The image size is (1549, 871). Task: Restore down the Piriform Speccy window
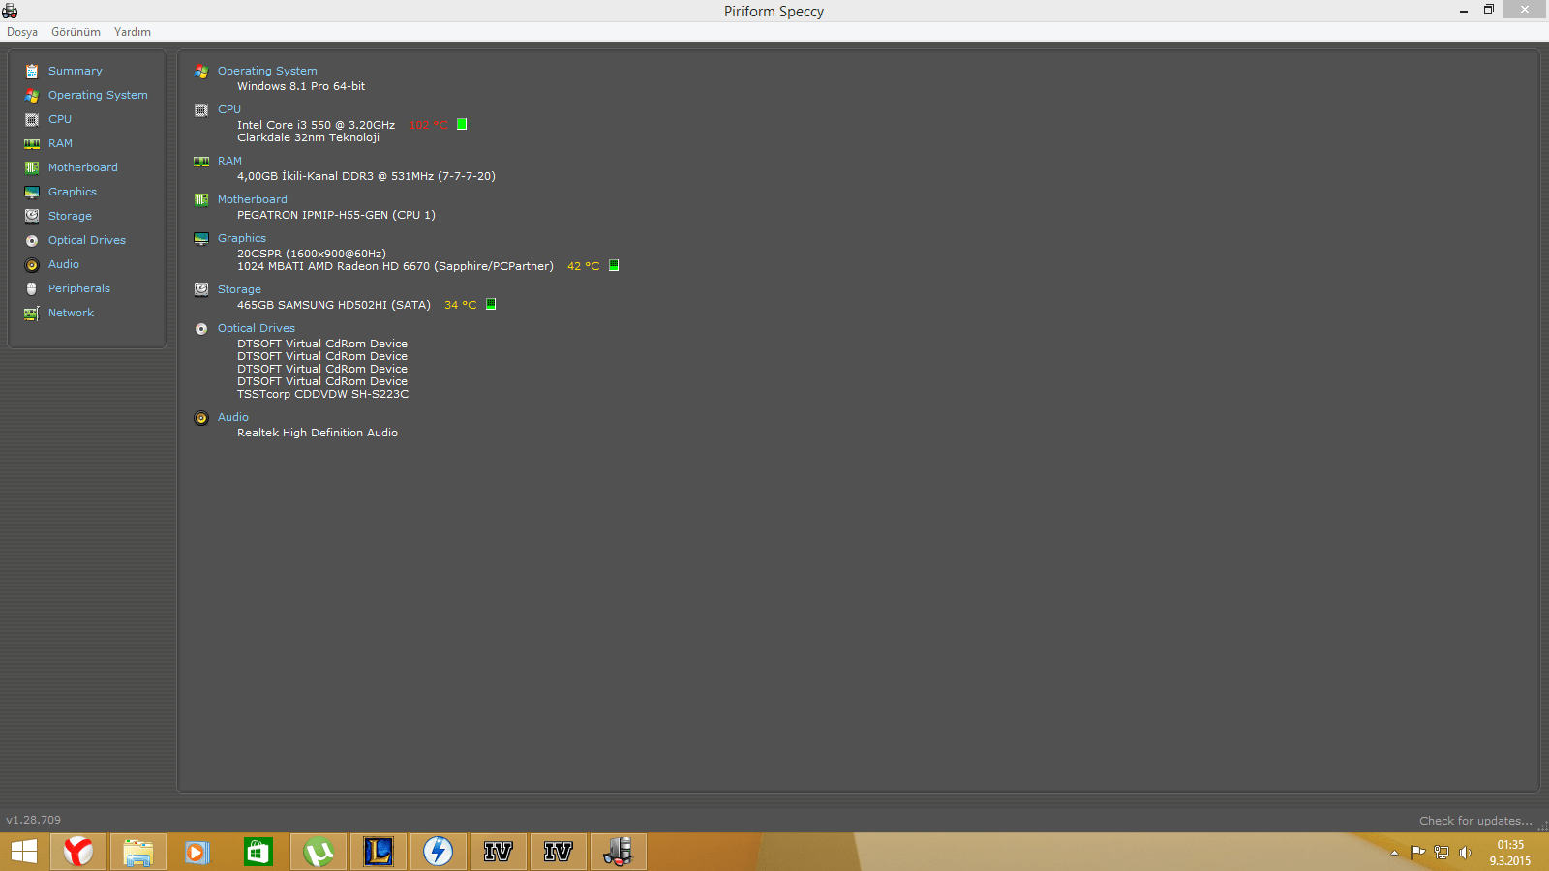1489,10
